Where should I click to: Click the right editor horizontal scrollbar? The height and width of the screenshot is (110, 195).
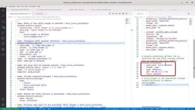coord(151,107)
